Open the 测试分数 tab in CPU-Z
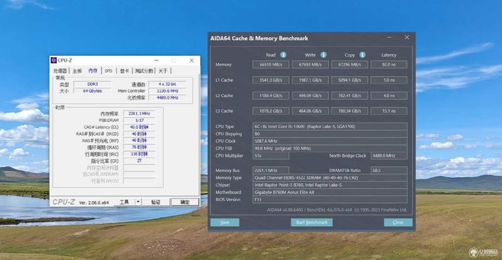The image size is (502, 260). 144,71
